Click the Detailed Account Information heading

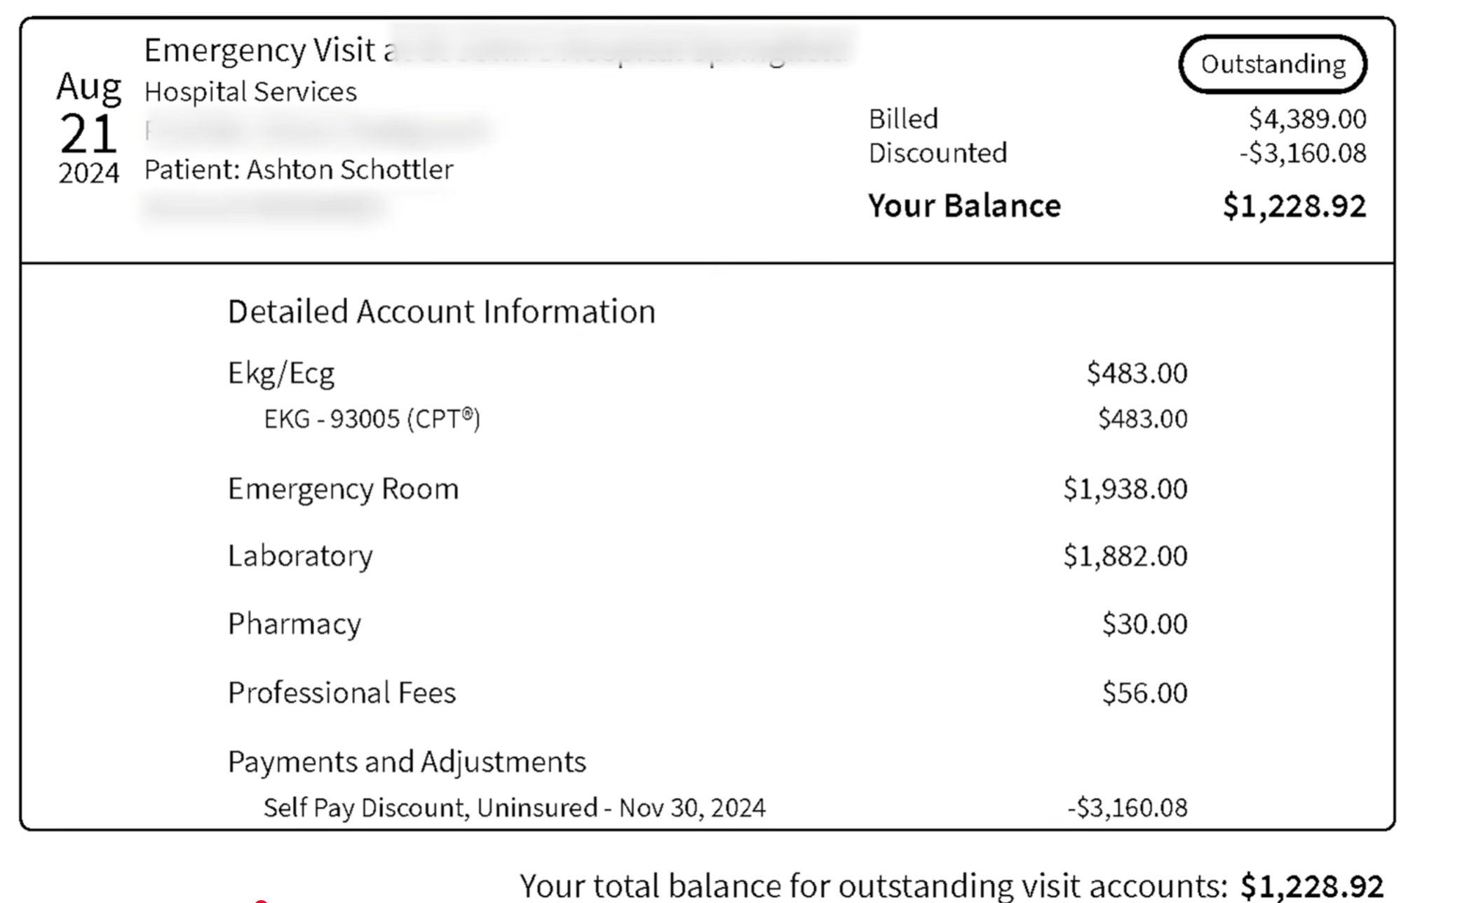coord(442,311)
